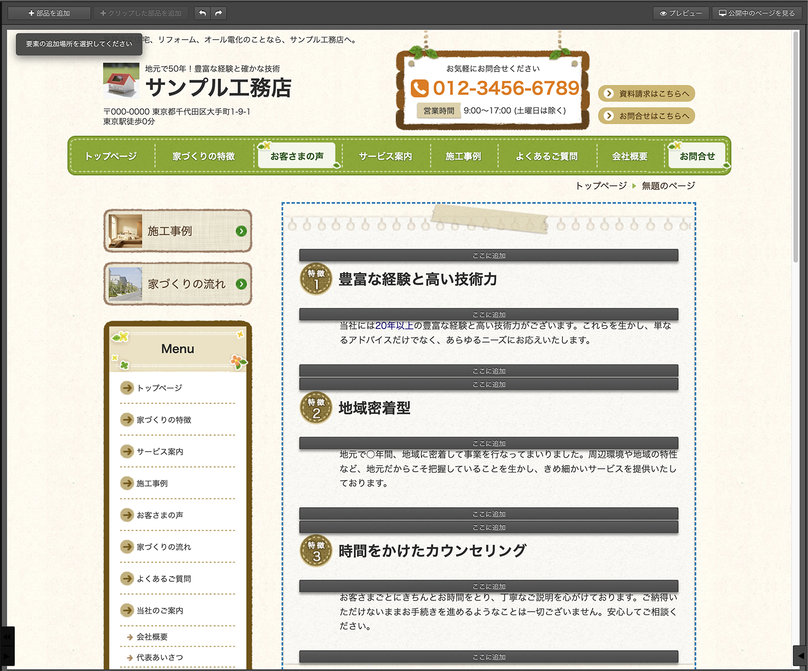Select the 20年以上 hyperlink text
The image size is (808, 671).
[394, 326]
